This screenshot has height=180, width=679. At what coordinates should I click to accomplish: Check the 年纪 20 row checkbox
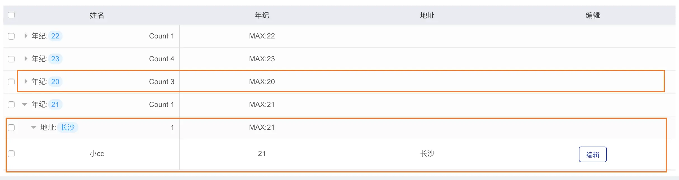click(11, 82)
